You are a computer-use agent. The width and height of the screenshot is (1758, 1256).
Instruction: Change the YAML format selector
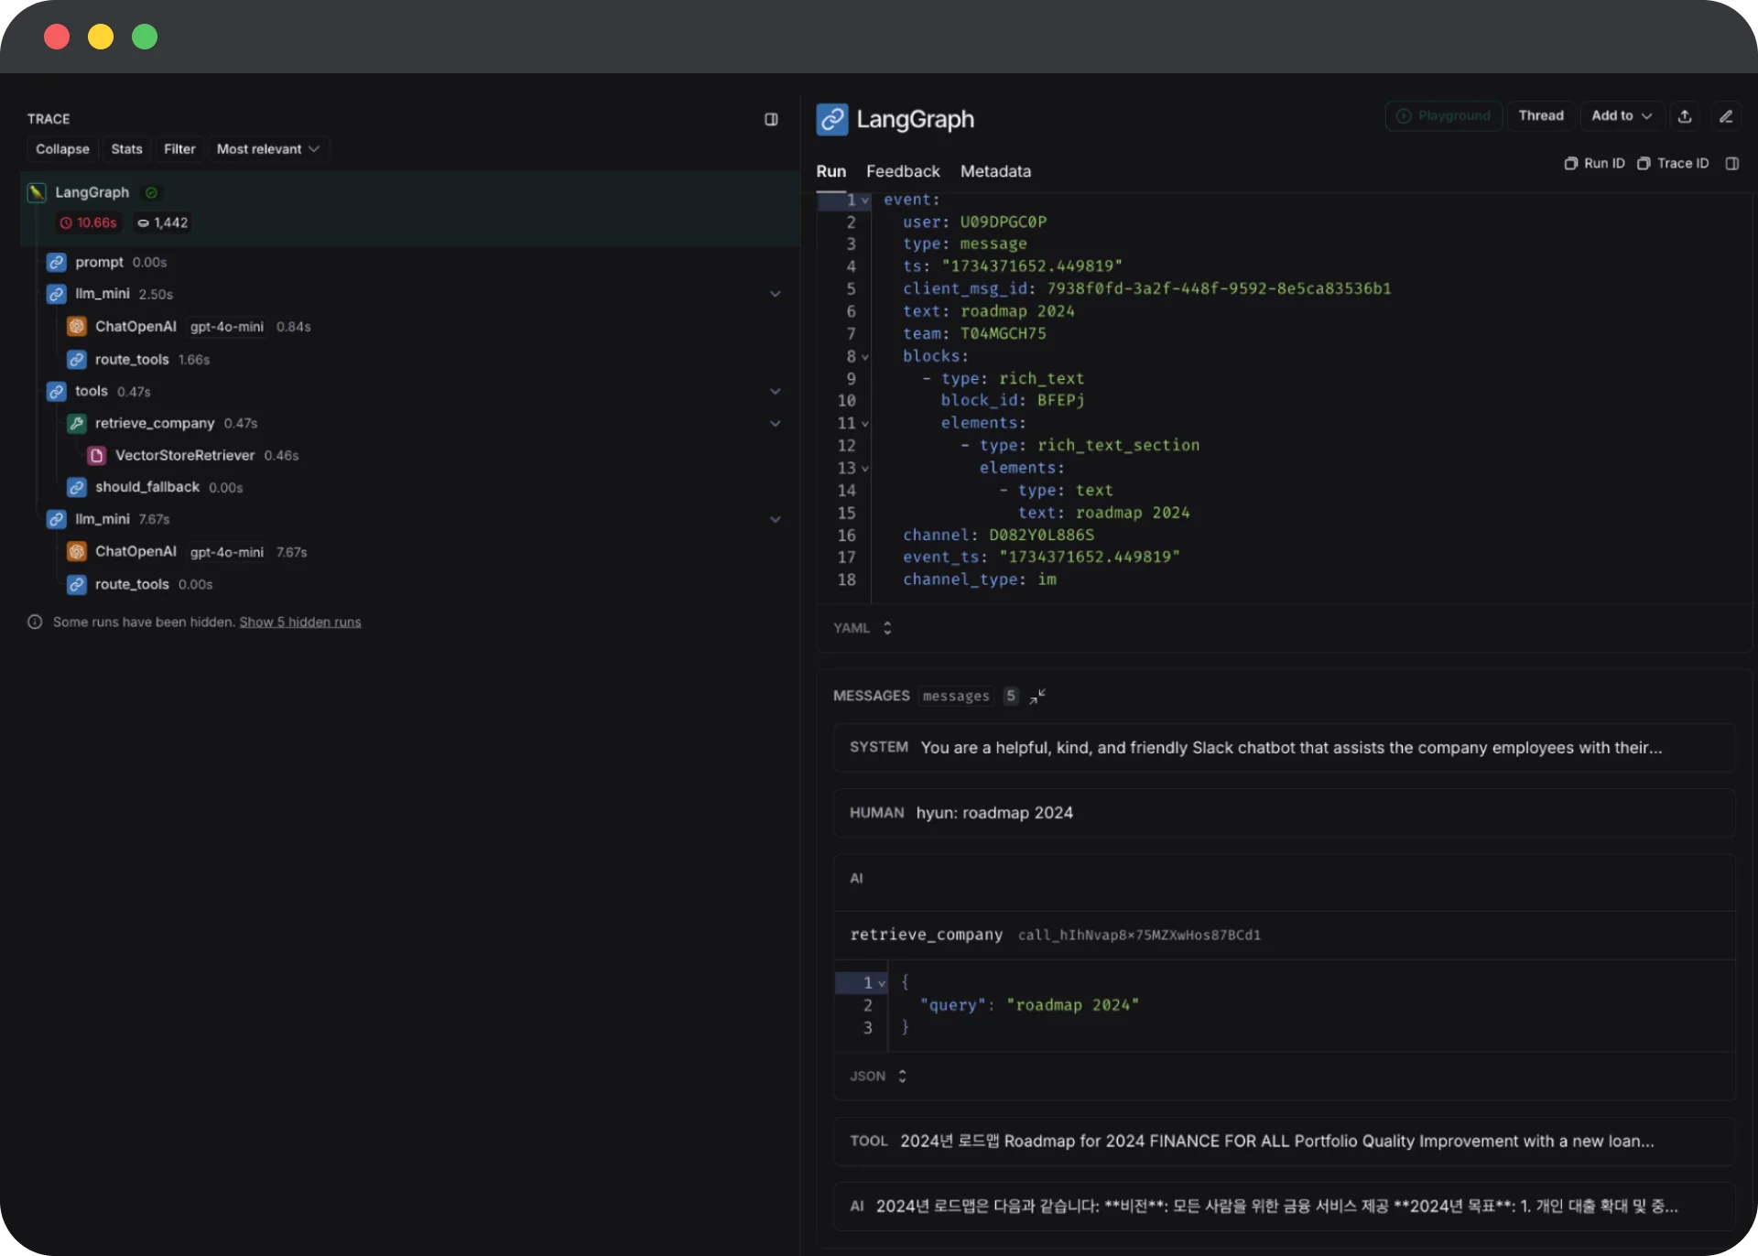pos(862,628)
